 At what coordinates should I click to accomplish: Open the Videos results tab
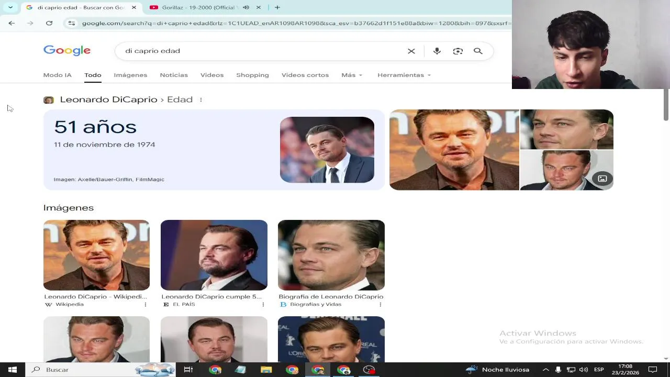[x=212, y=75]
